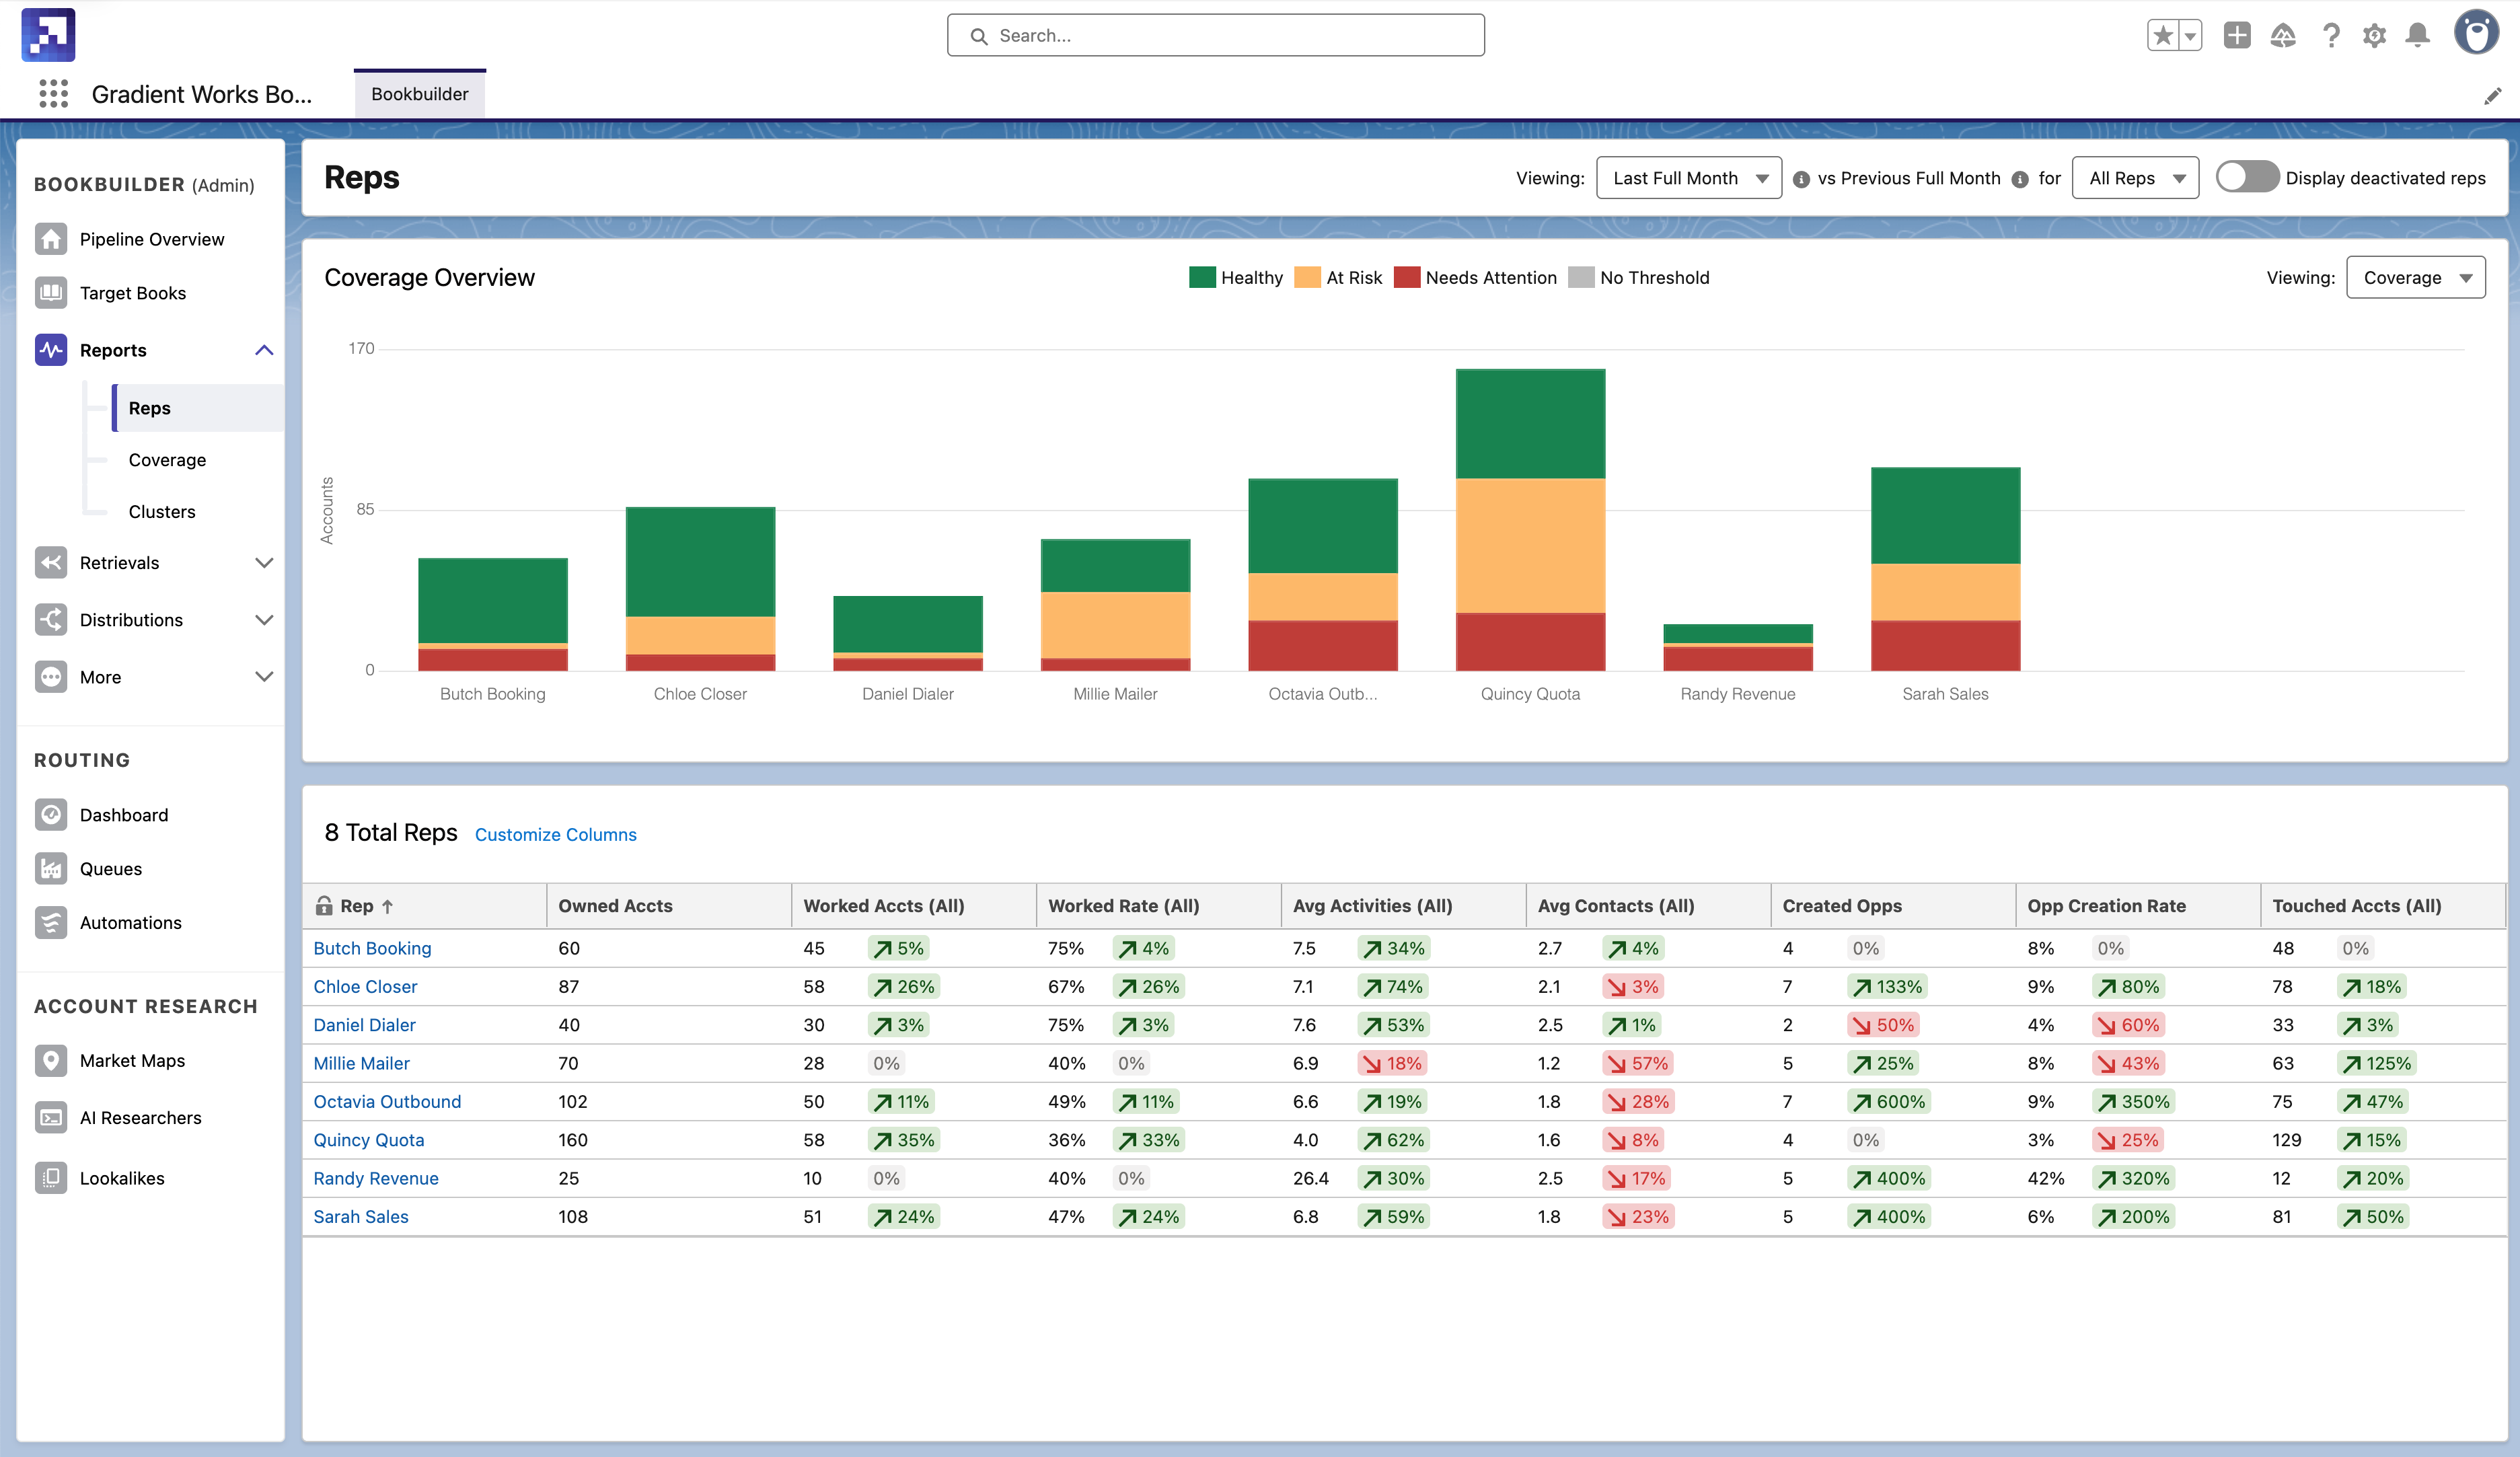
Task: Click the Target Books icon
Action: (x=51, y=293)
